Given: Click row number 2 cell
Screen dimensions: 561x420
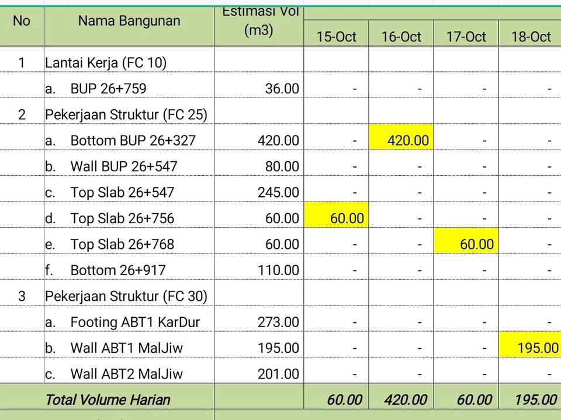Looking at the screenshot, I should click(22, 111).
